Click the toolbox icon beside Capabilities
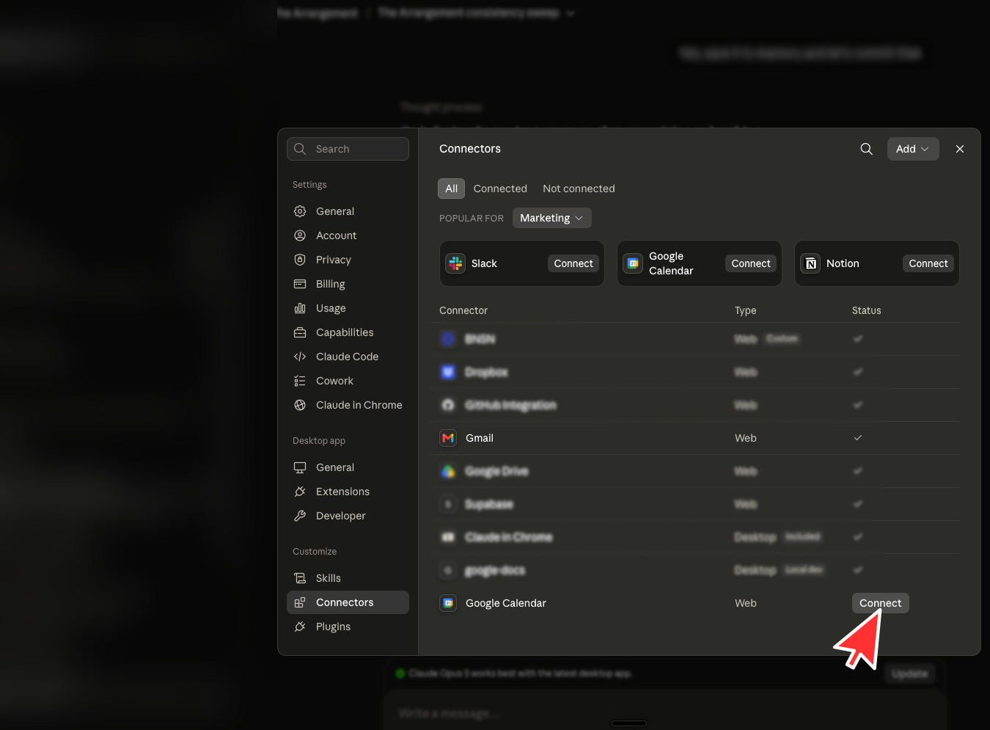The width and height of the screenshot is (990, 730). 300,332
